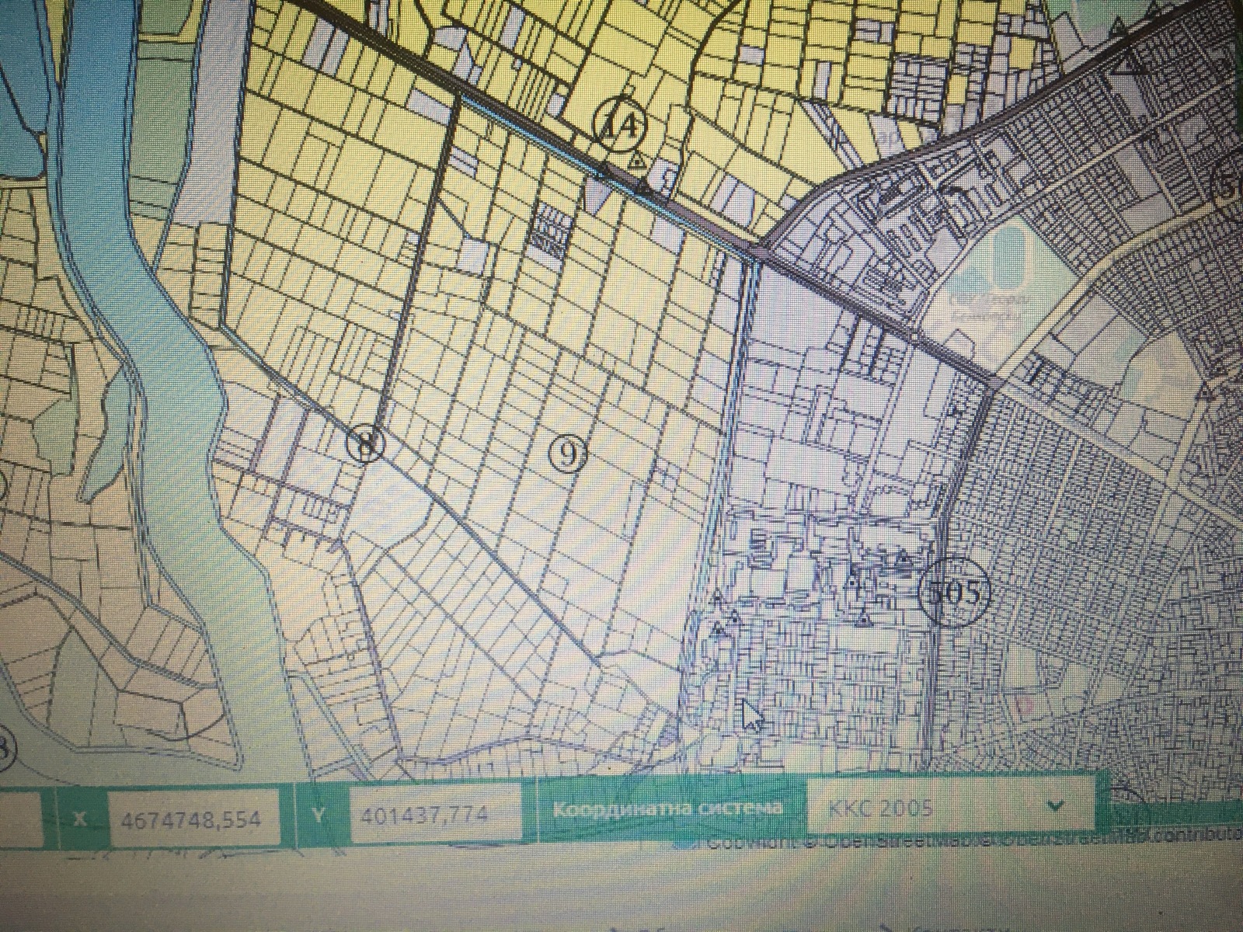This screenshot has height=932, width=1243.
Task: Click the Координатна система label
Action: click(x=667, y=809)
